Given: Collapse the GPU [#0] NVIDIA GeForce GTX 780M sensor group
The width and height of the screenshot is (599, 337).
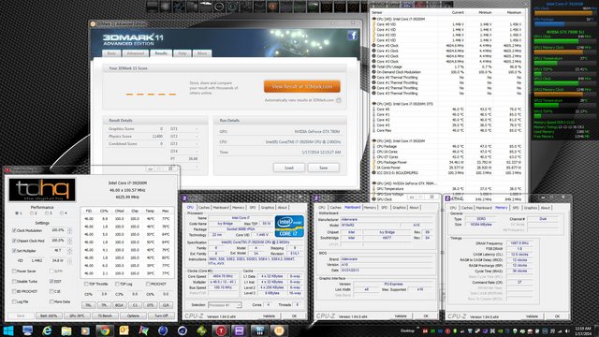Looking at the screenshot, I should click(x=374, y=183).
